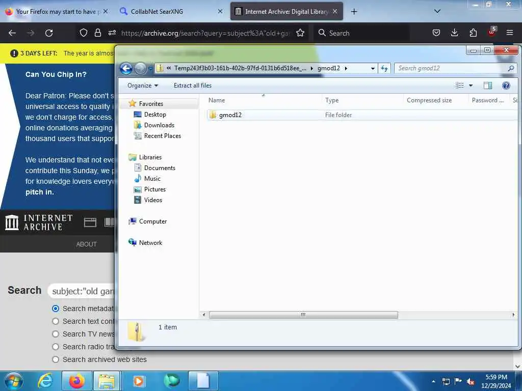Screen dimensions: 522x391
Task: Show the preview pane in Explorer
Action: 488,86
